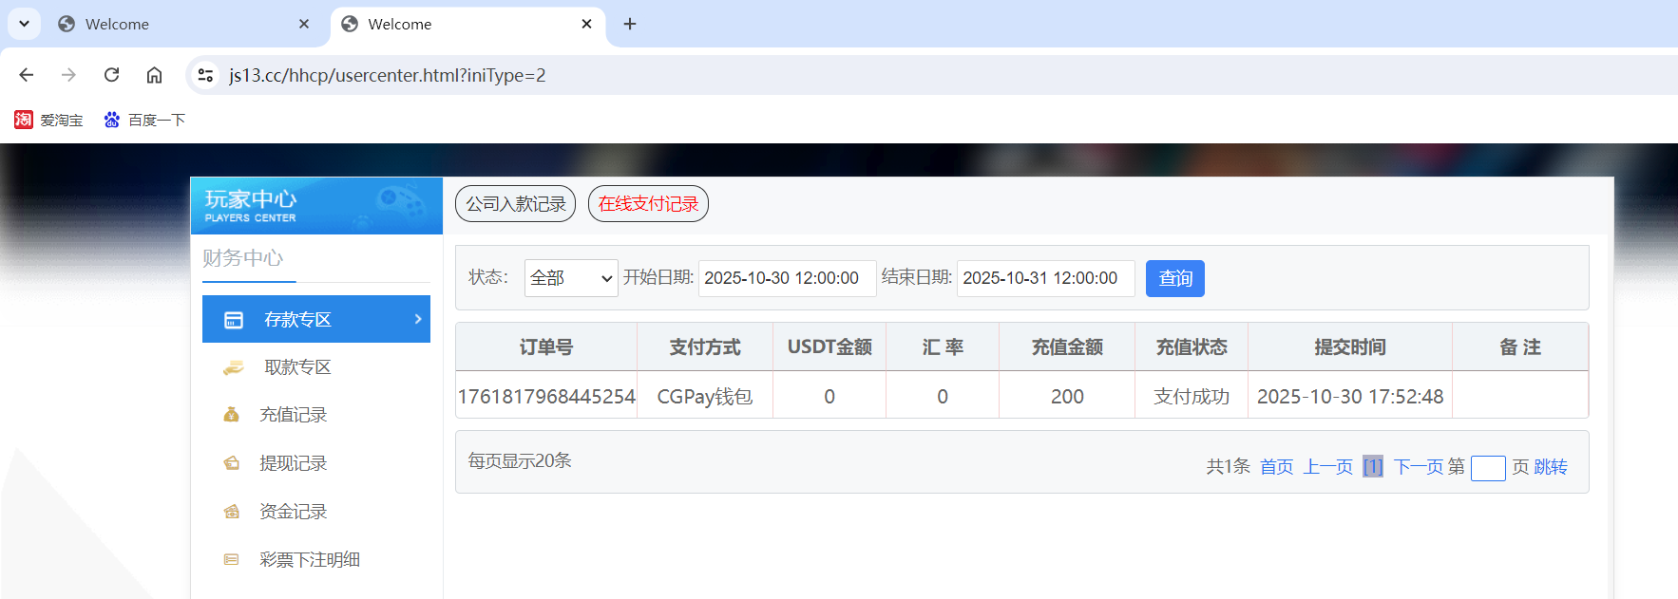Click the 提交时间 column header
This screenshot has height=599, width=1678.
point(1350,347)
